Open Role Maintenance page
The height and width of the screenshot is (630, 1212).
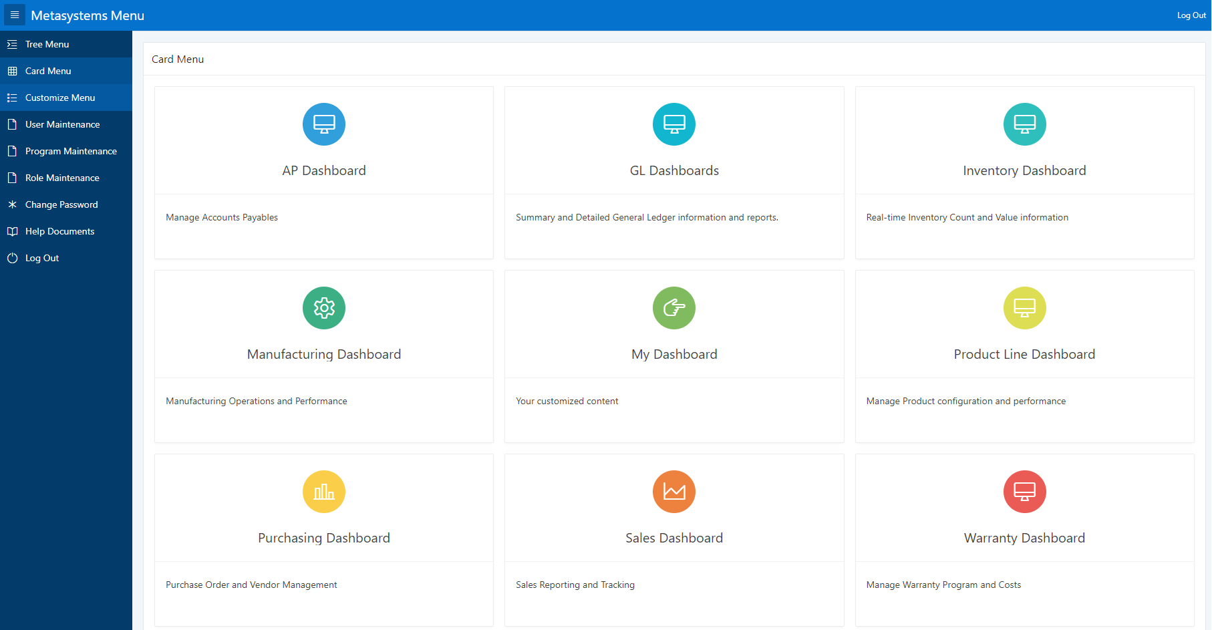click(66, 178)
